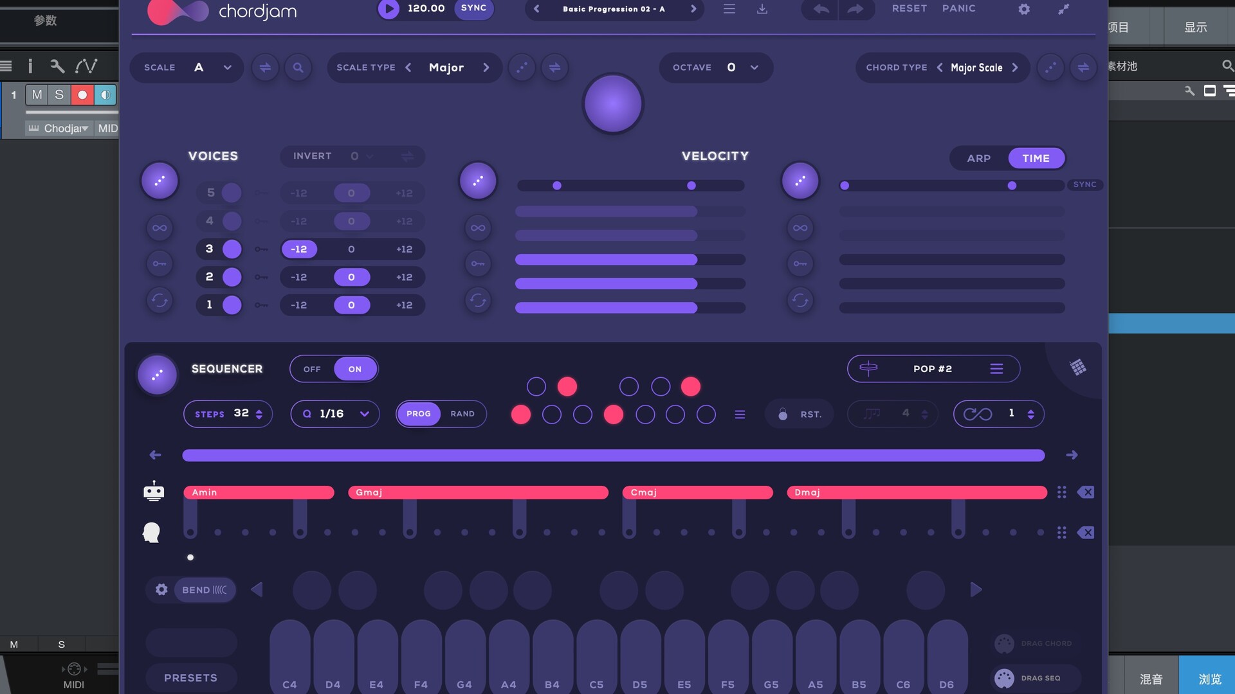Toggle the SYNC tempo button

pos(473,8)
